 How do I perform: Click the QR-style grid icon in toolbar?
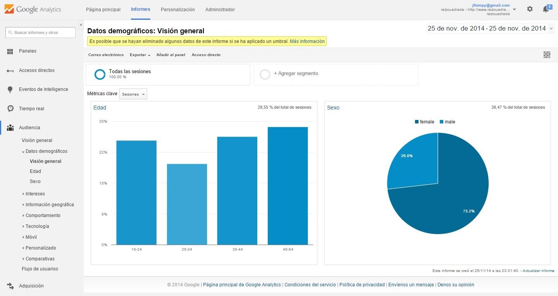pyautogui.click(x=547, y=55)
